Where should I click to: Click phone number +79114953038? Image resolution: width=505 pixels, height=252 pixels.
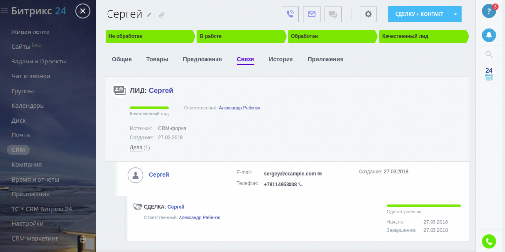(x=280, y=185)
